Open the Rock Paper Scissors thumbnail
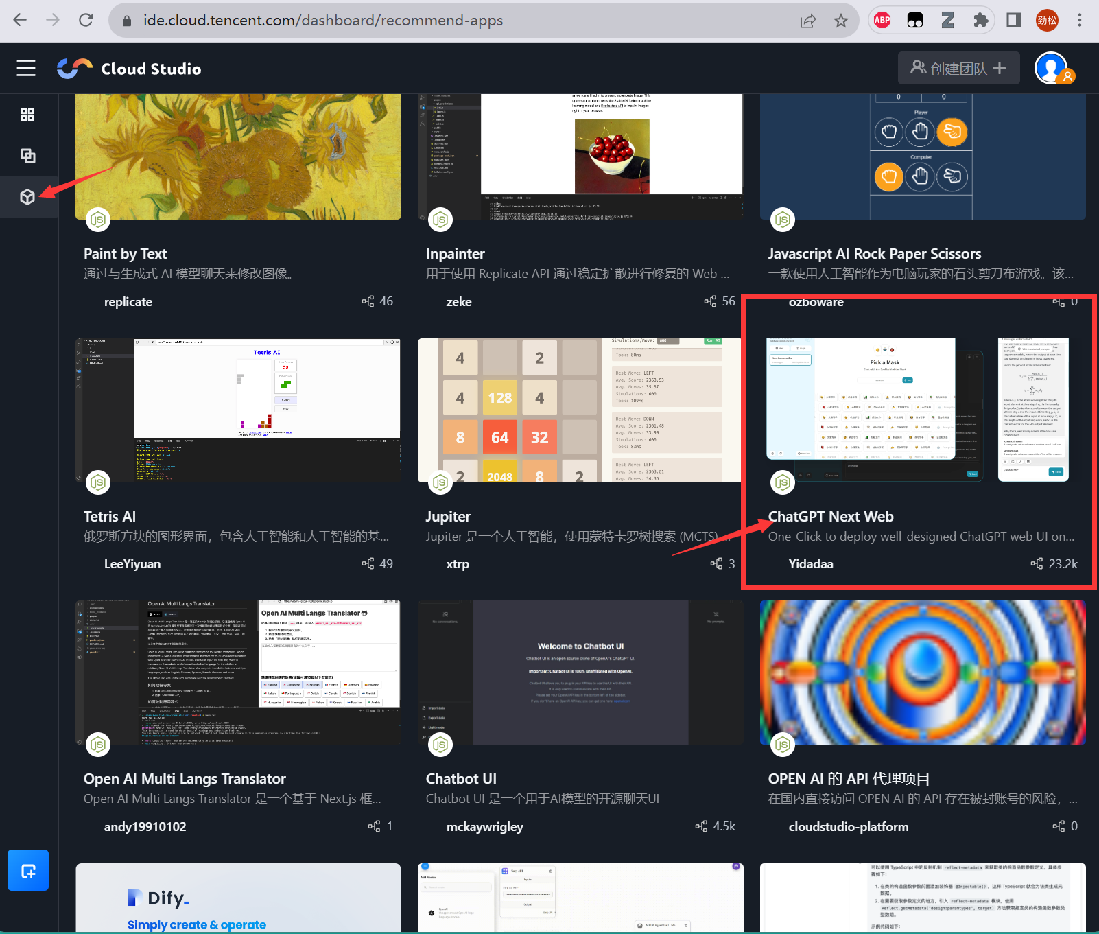Screen dimensions: 1099x934 923,156
